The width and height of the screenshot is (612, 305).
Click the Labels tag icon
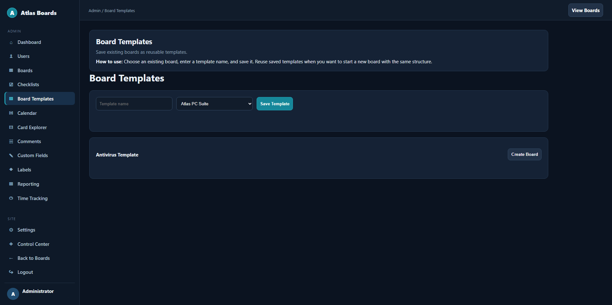coord(11,170)
